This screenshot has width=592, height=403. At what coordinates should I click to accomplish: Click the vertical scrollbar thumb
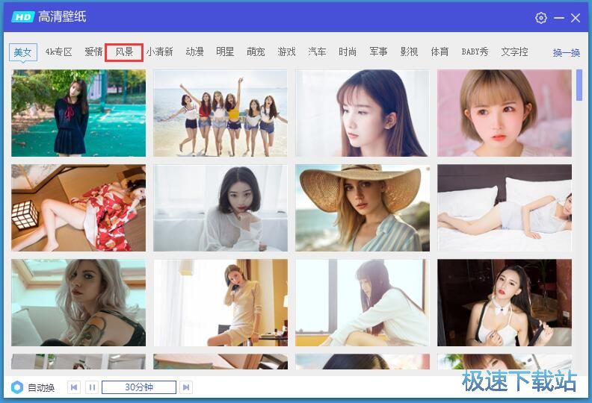pyautogui.click(x=579, y=85)
